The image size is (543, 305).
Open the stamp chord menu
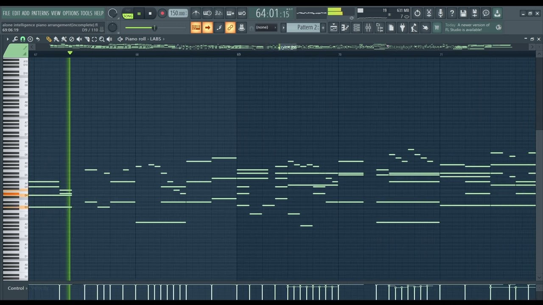30,39
